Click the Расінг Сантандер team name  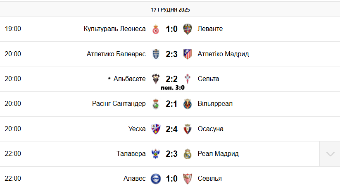(x=119, y=103)
